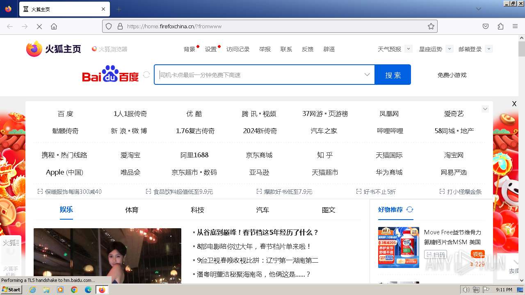Viewport: 525px width, 295px height.
Task: Open the 爱奇艺 site link
Action: pyautogui.click(x=454, y=114)
